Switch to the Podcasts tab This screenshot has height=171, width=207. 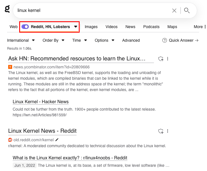point(151,27)
